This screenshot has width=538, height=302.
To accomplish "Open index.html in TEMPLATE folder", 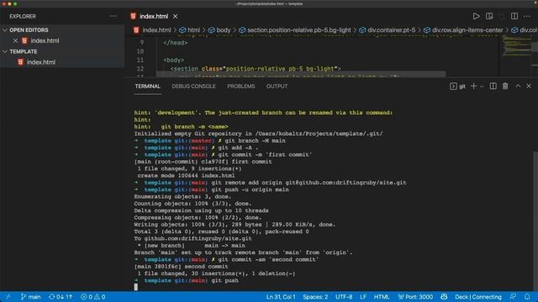I will tap(41, 62).
